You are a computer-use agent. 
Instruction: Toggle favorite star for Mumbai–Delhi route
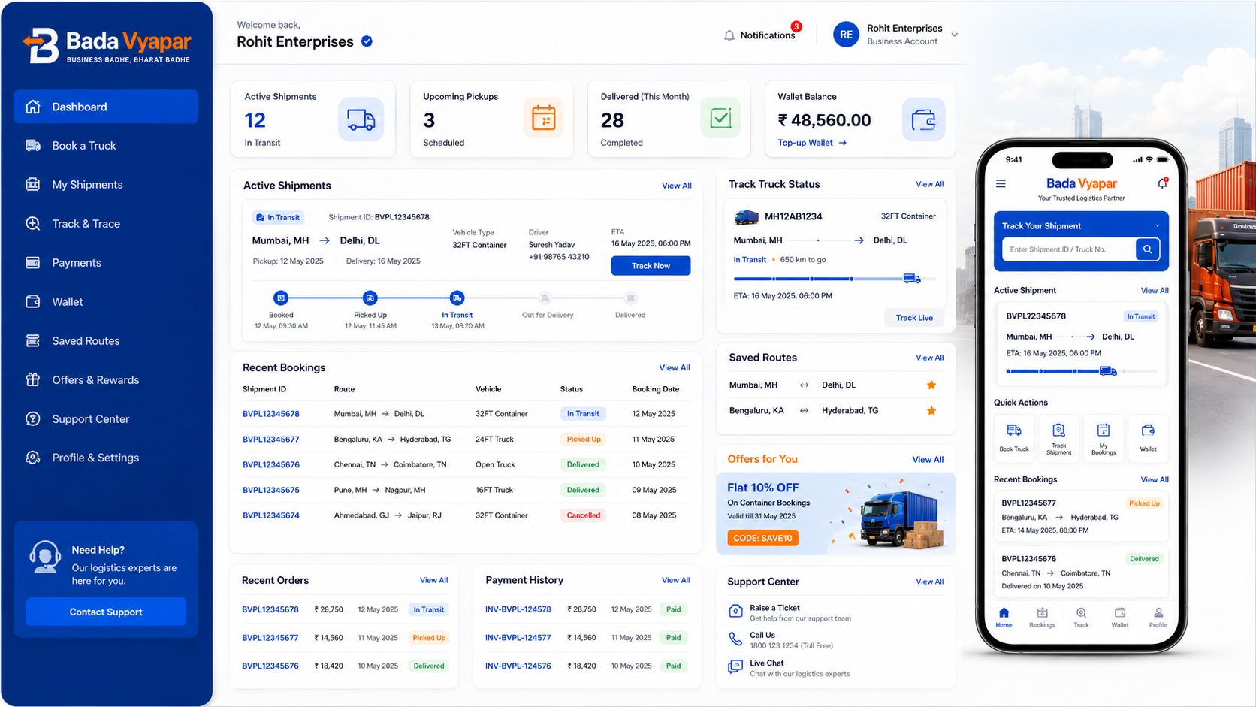coord(931,385)
